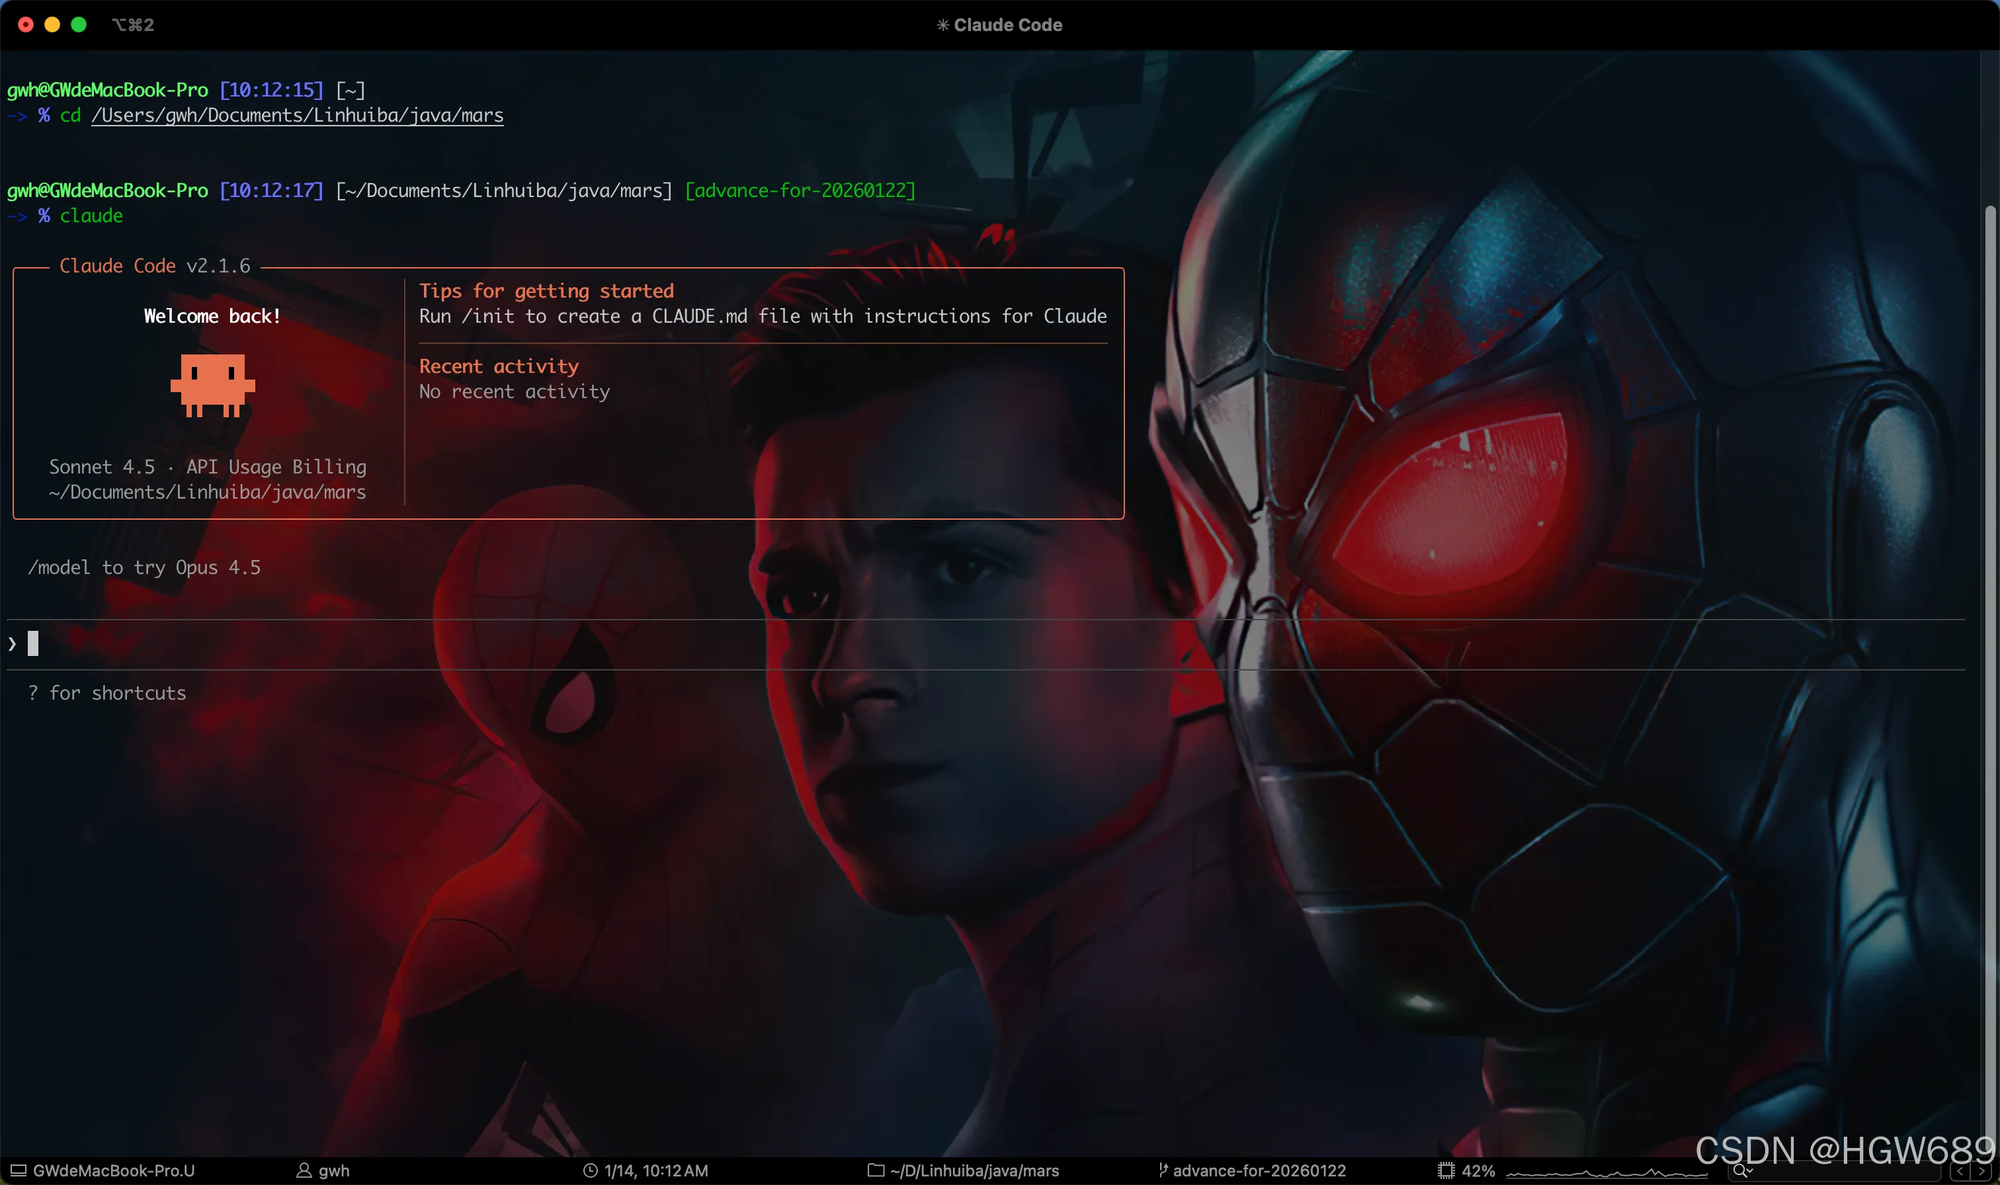Viewport: 2000px width, 1185px height.
Task: Click the "Run /init to create a CLAUDE.md" tip
Action: (763, 316)
